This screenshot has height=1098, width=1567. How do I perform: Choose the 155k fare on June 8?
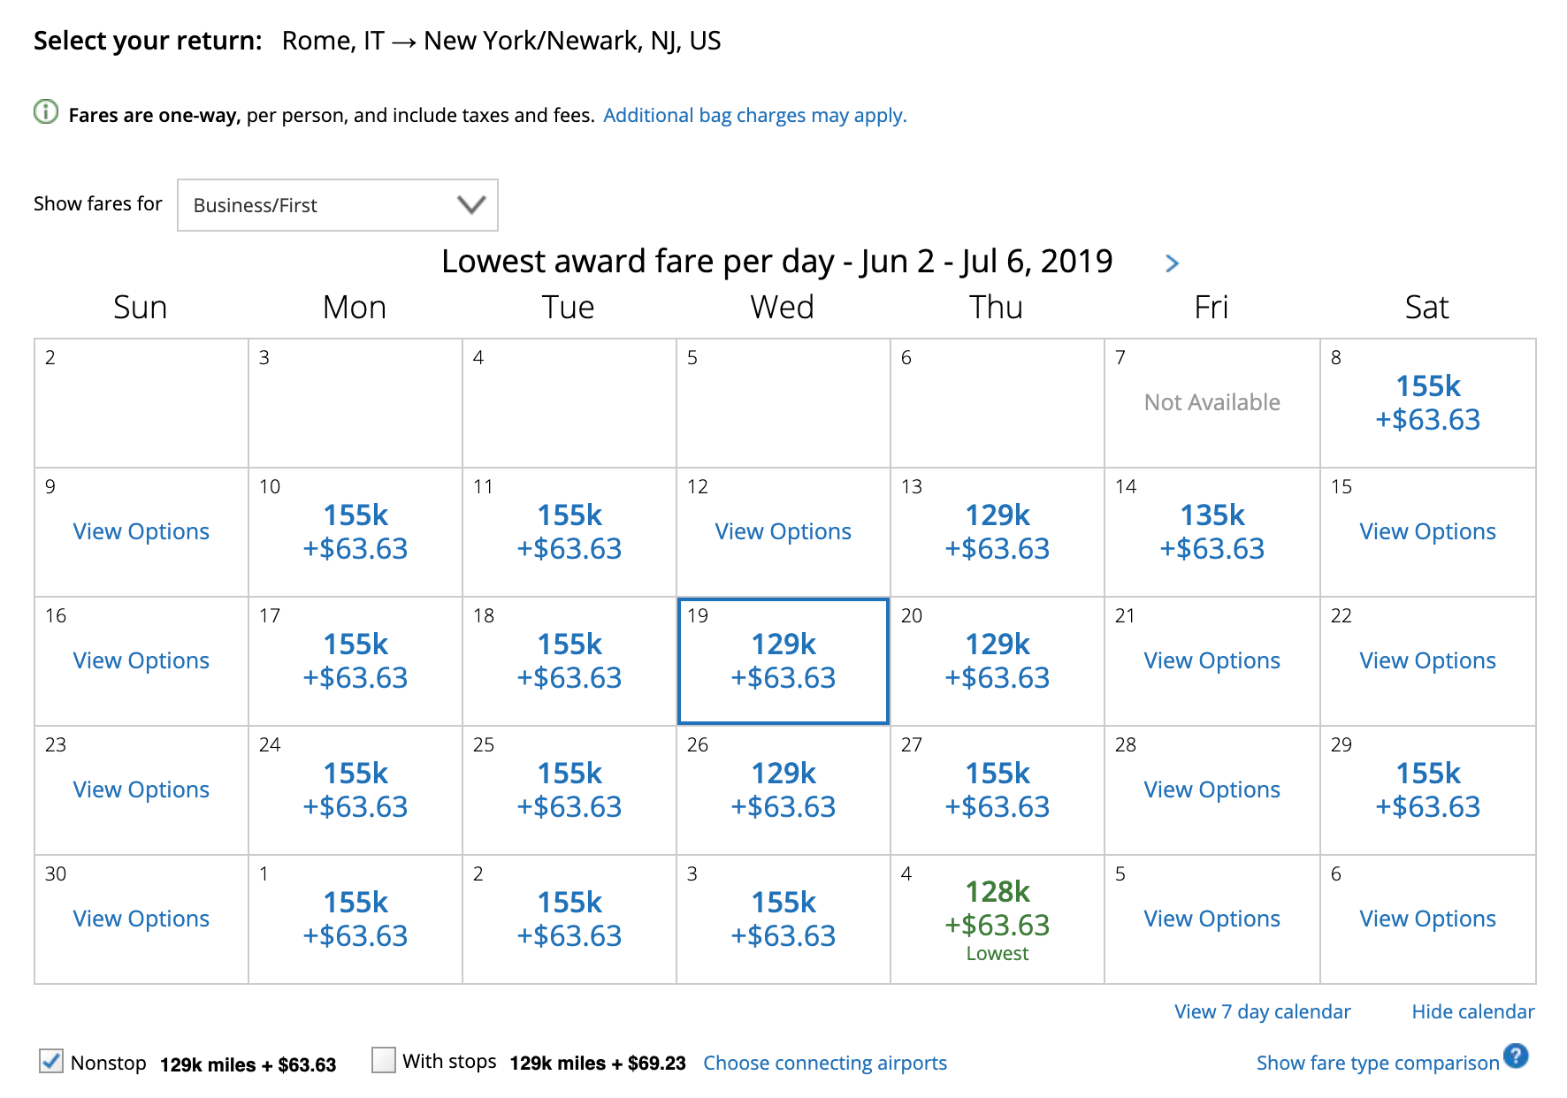(1427, 402)
